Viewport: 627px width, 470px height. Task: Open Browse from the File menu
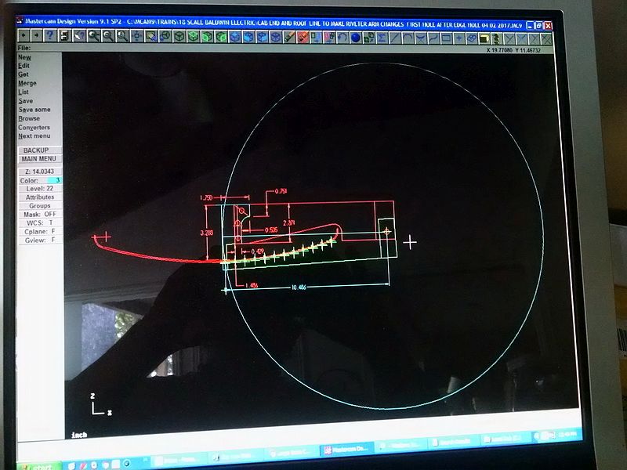29,118
